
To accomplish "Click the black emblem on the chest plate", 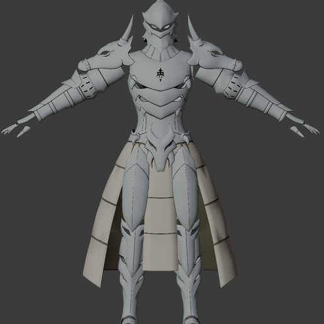I will click(x=161, y=75).
